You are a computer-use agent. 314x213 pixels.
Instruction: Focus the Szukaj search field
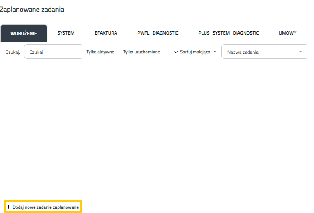pos(54,52)
